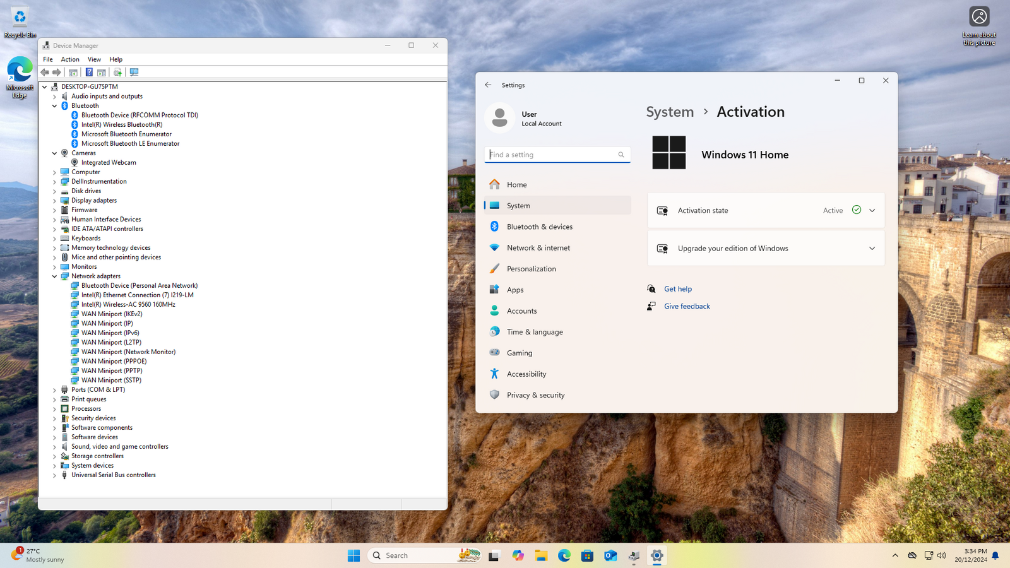Select Intel(R) Ethernet Connection (7) I219-LM
The image size is (1010, 568).
coord(138,295)
